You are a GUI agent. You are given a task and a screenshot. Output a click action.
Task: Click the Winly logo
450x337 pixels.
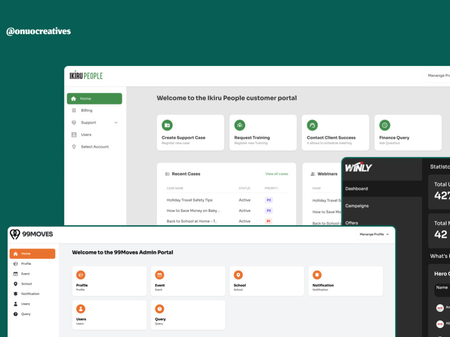[x=358, y=167]
